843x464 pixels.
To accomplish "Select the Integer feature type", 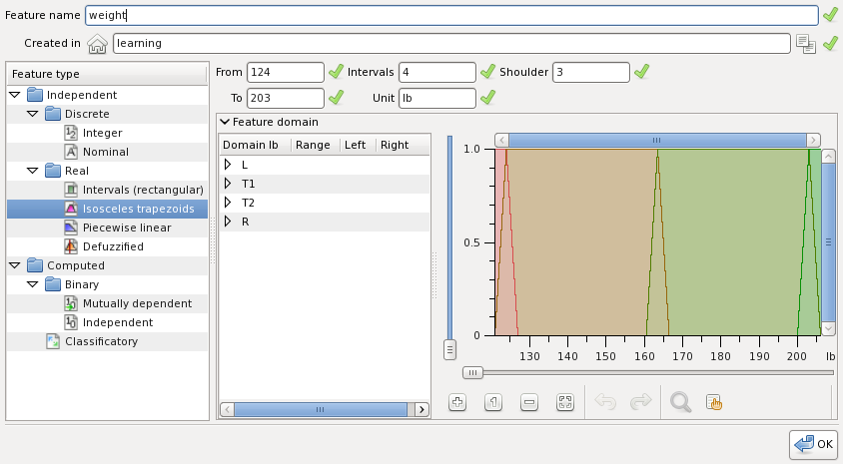I will coord(107,133).
